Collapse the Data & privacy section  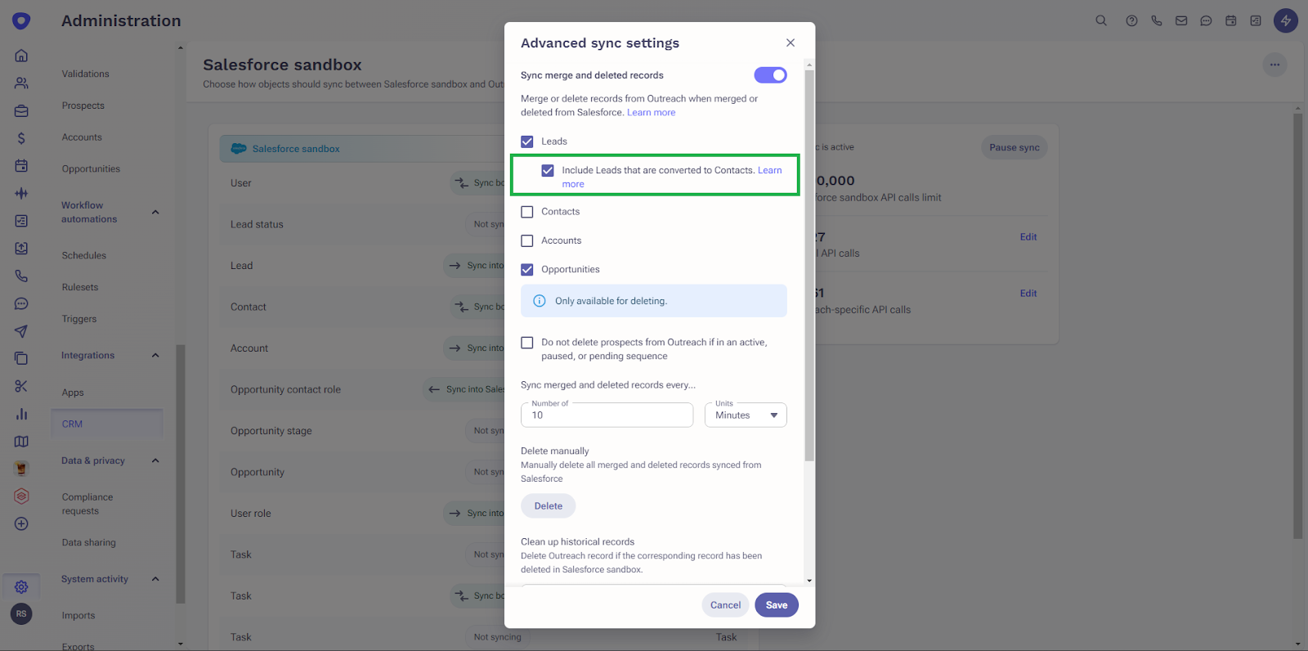tap(155, 460)
